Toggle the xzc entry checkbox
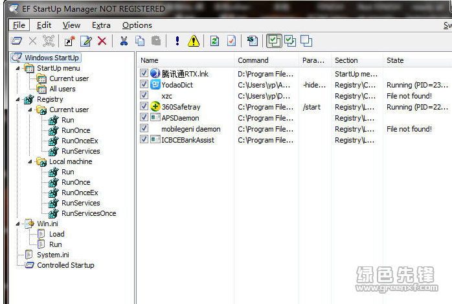Image resolution: width=452 pixels, height=304 pixels. click(x=144, y=95)
